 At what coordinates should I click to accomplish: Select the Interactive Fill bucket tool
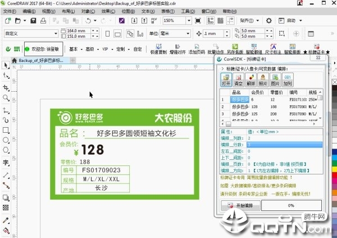pos(6,231)
